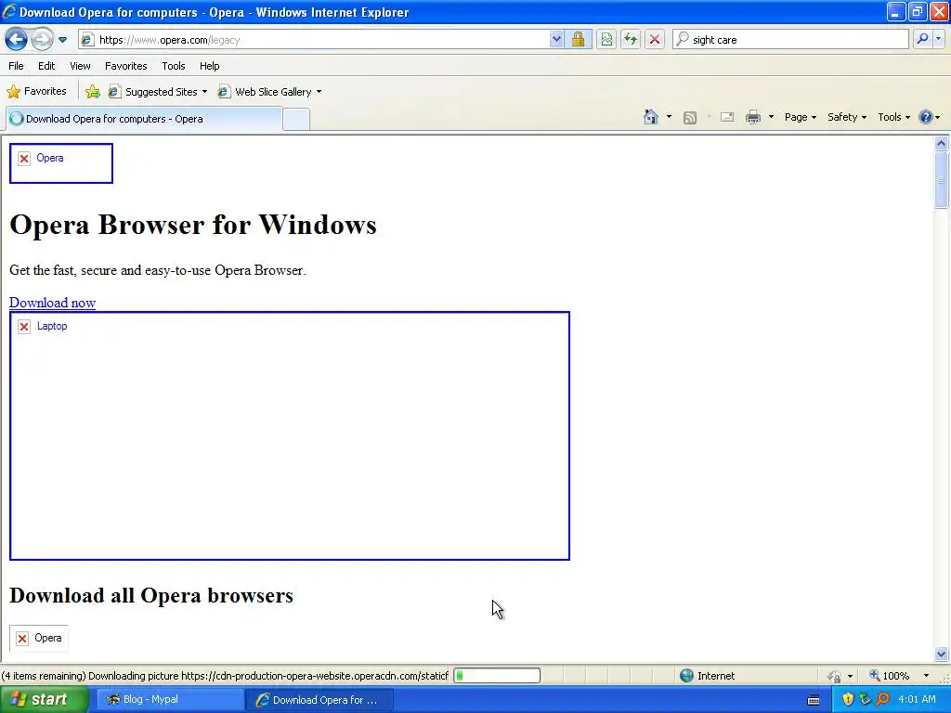Image resolution: width=951 pixels, height=713 pixels.
Task: Click the Internet zone globe icon
Action: (686, 676)
